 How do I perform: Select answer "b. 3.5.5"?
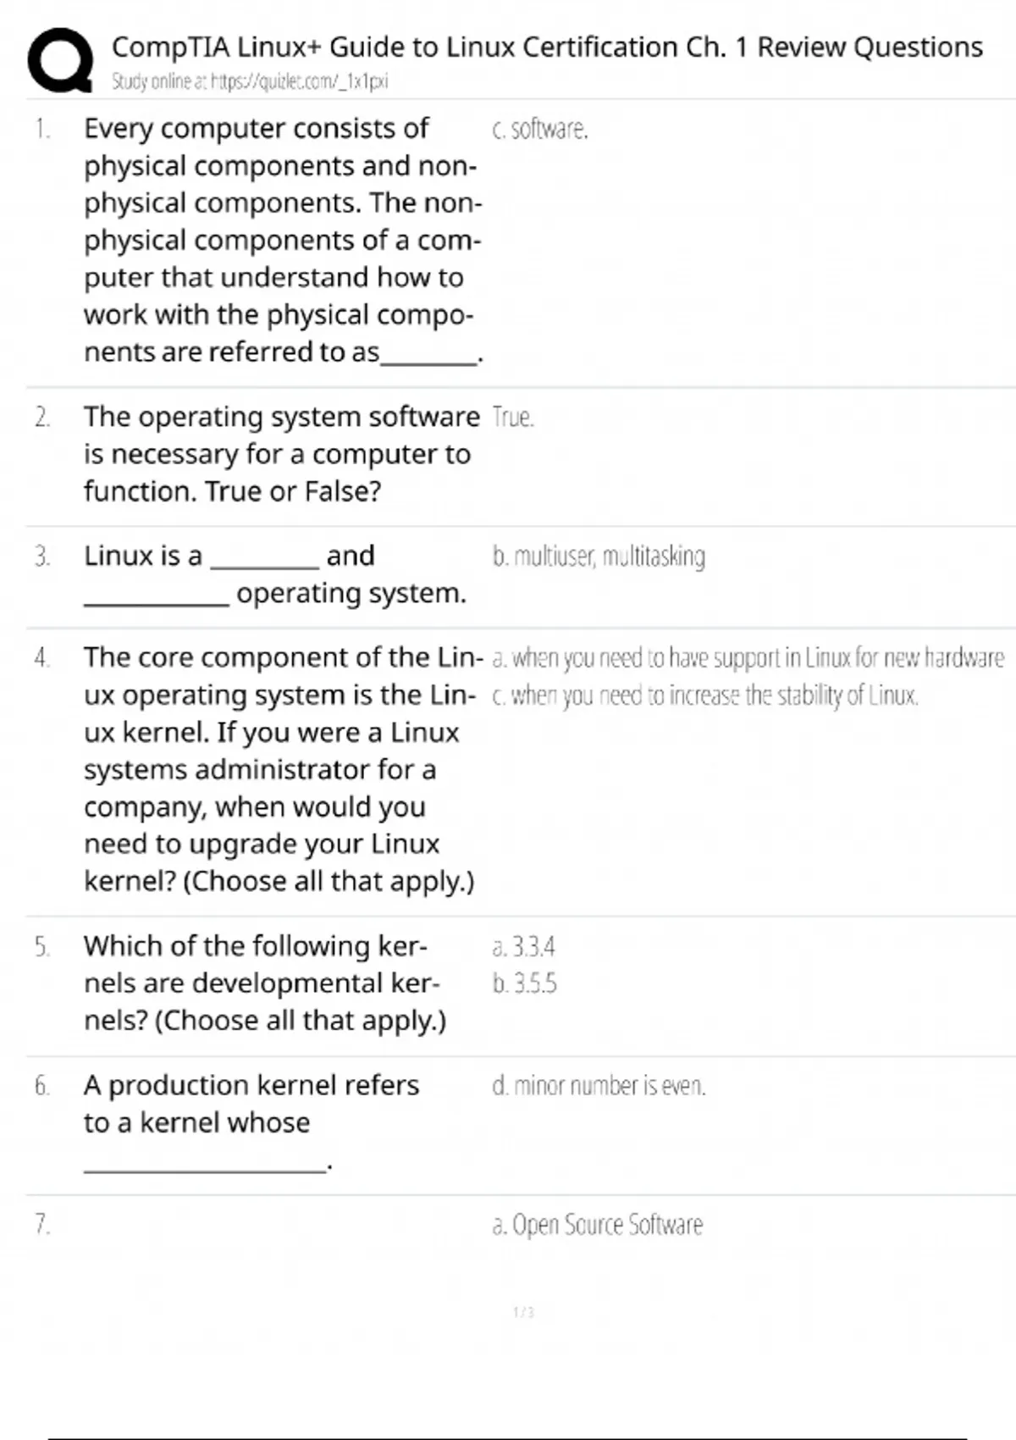(524, 983)
